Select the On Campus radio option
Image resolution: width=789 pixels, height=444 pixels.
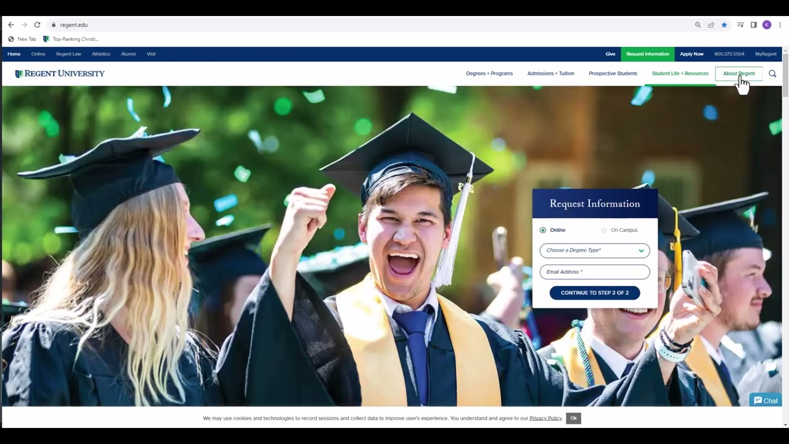(604, 230)
